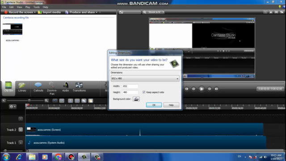Open File Explorer from the taskbar

point(32,157)
